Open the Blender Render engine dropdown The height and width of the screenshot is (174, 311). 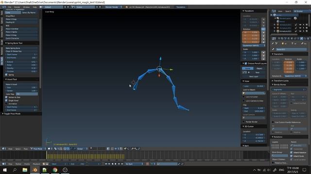click(x=113, y=7)
